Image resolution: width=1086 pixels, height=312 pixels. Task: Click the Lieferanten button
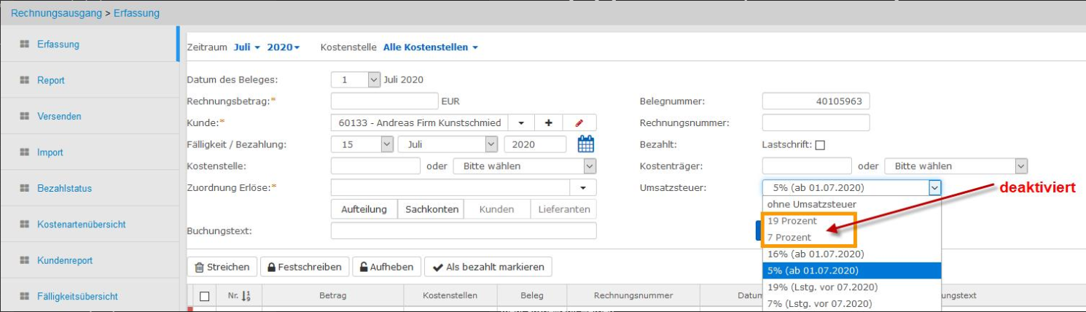click(x=563, y=209)
